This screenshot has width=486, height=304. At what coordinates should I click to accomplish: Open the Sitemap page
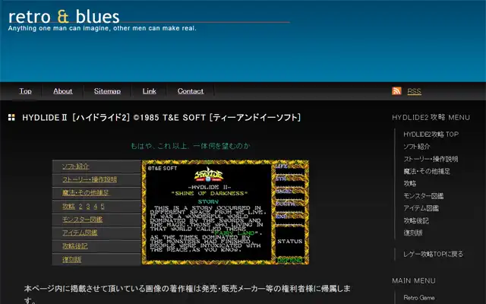(x=107, y=91)
